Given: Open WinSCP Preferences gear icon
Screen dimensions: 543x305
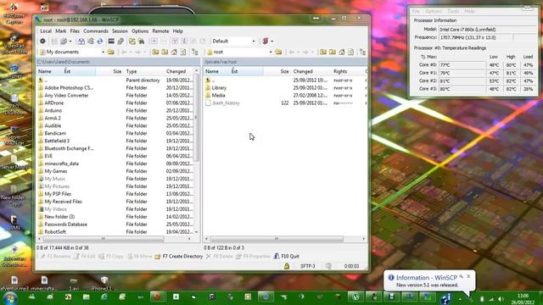Looking at the screenshot, I should click(42, 42).
